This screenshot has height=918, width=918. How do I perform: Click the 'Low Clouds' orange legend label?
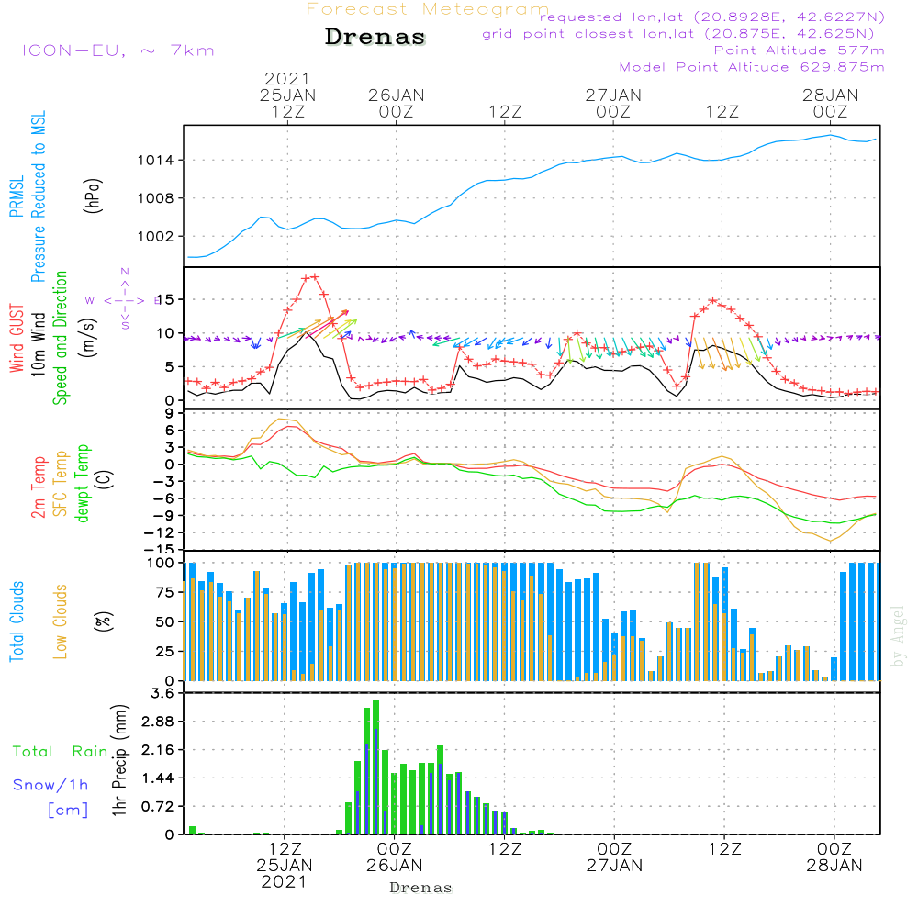coord(61,621)
